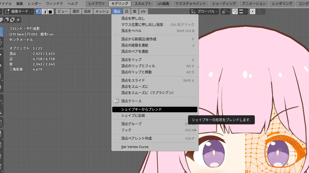The width and height of the screenshot is (309, 173).
Task: Choose 頂点のリップとフィル entry
Action: point(155,66)
